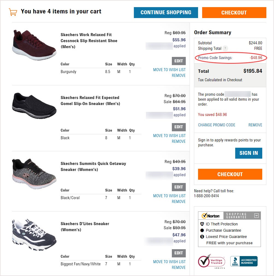Viewport: 274px width, 276px height.
Task: Click the shipping total help question icon
Action: 225,48
